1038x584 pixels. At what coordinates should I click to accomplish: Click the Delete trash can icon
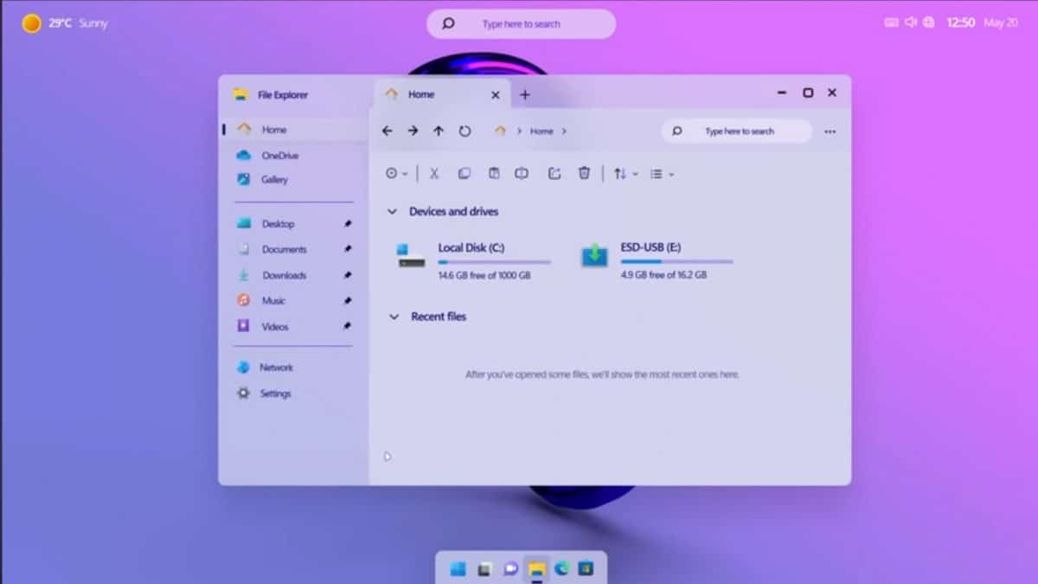[584, 174]
